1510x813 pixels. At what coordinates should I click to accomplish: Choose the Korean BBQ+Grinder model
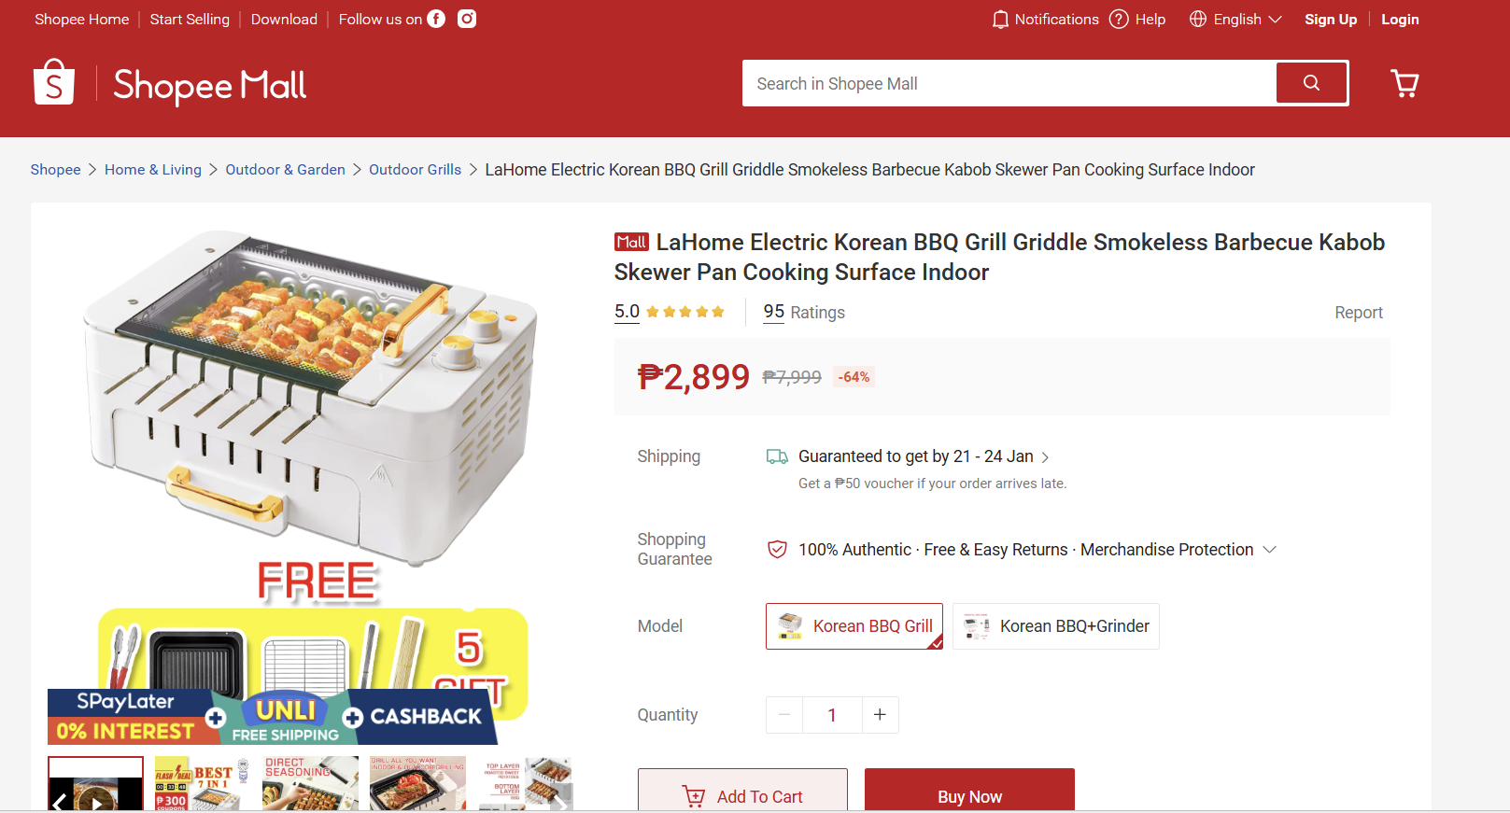[1055, 626]
